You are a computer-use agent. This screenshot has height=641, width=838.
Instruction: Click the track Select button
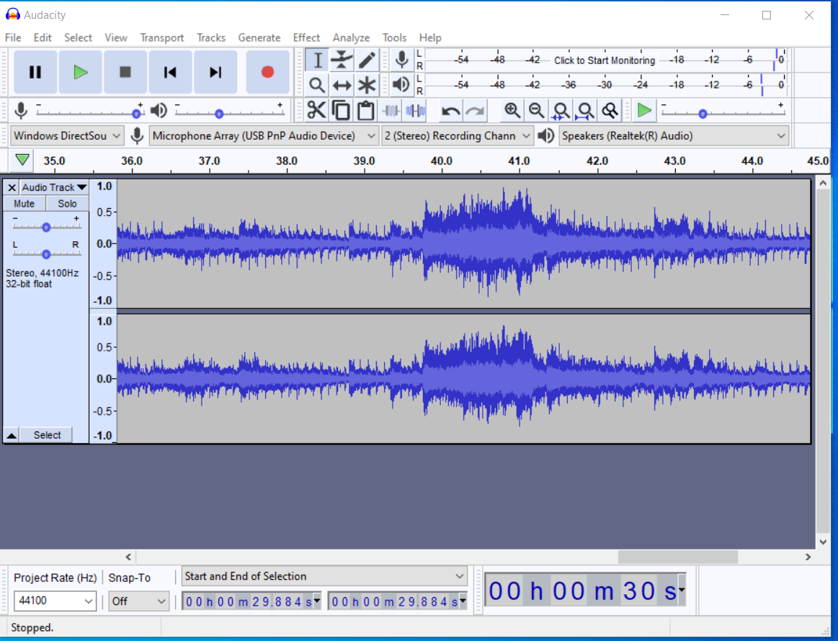(47, 435)
